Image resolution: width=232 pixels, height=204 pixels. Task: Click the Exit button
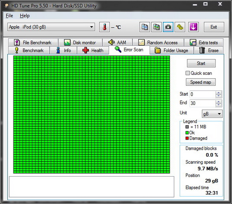pyautogui.click(x=214, y=27)
